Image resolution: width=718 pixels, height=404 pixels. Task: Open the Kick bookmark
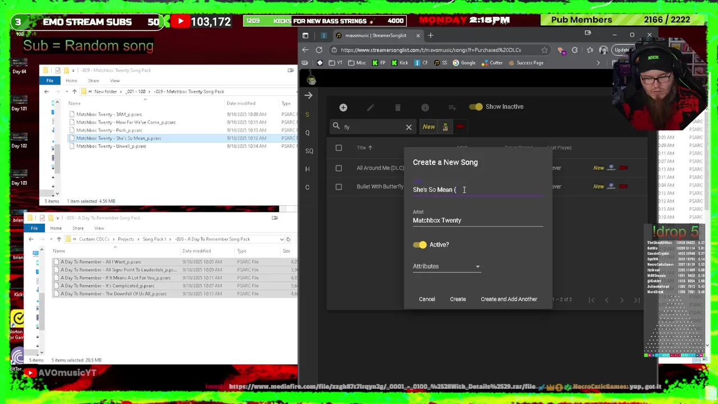(x=399, y=63)
